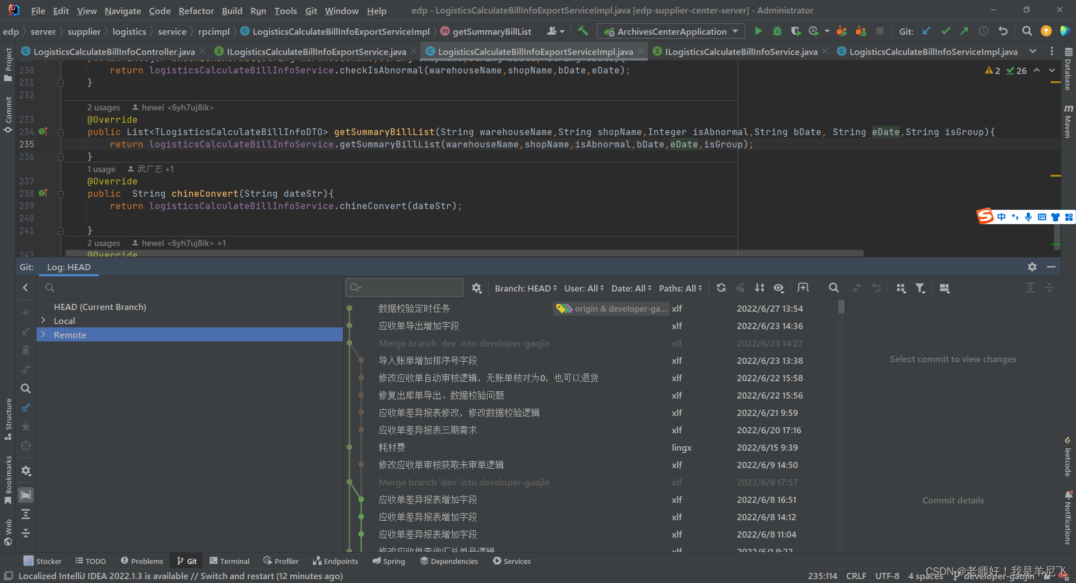Open the Refactor menu
The image size is (1076, 583).
pyautogui.click(x=196, y=11)
